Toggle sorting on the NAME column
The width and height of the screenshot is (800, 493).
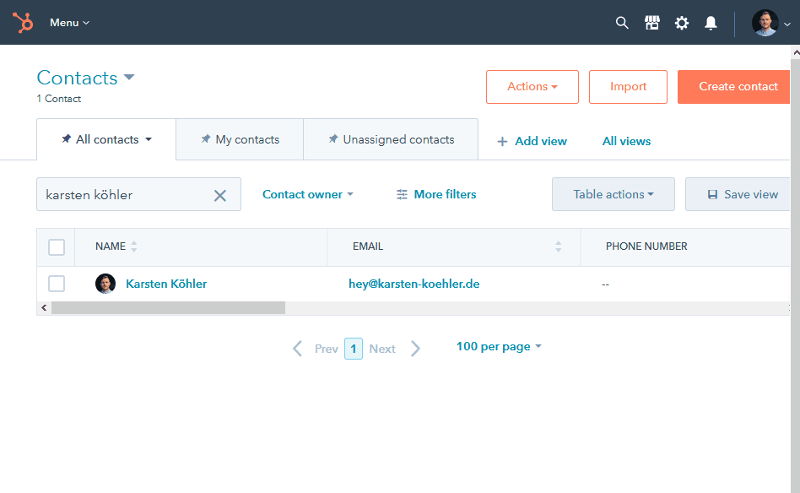(x=135, y=246)
